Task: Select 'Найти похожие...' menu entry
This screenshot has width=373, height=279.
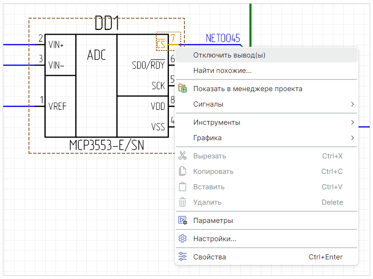Action: [267, 71]
